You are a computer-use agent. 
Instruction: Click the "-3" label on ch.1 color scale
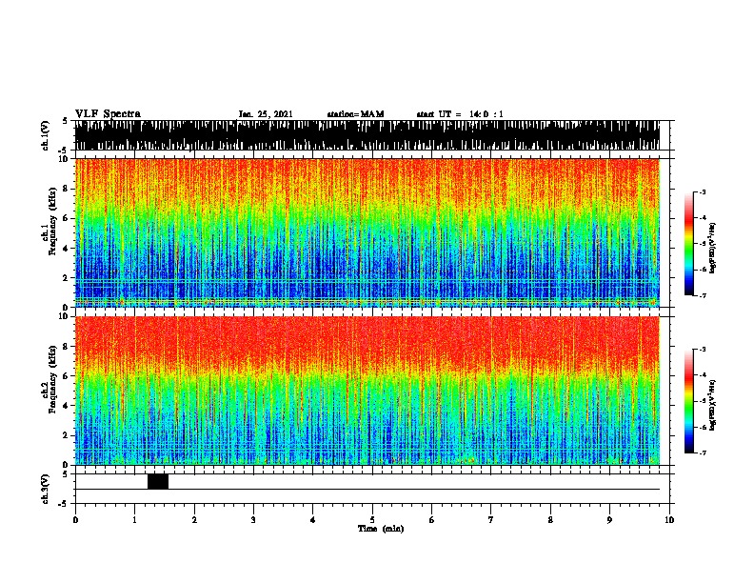click(703, 191)
